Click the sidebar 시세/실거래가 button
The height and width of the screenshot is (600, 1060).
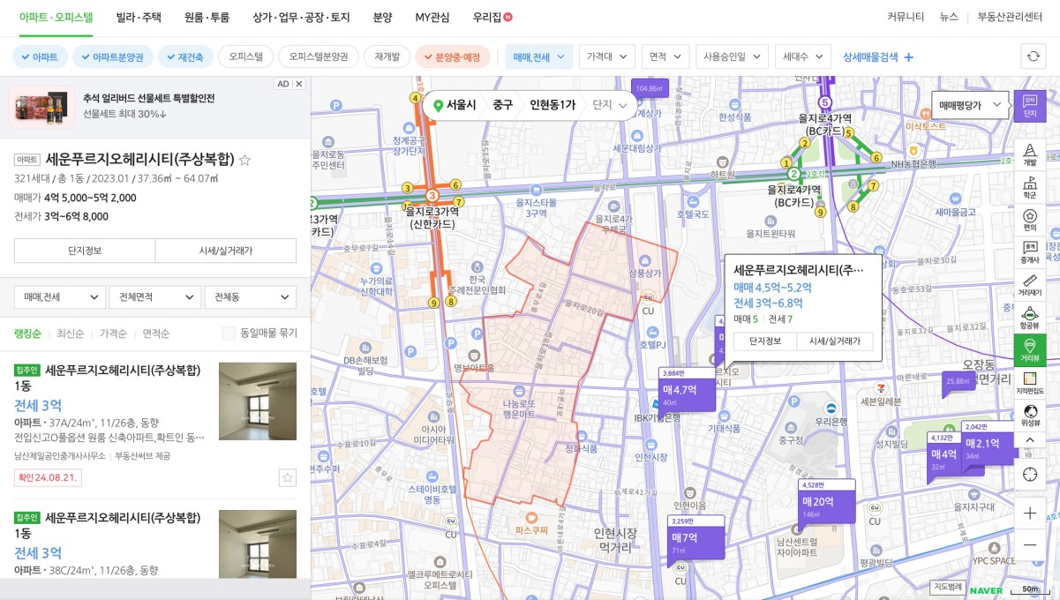click(226, 251)
